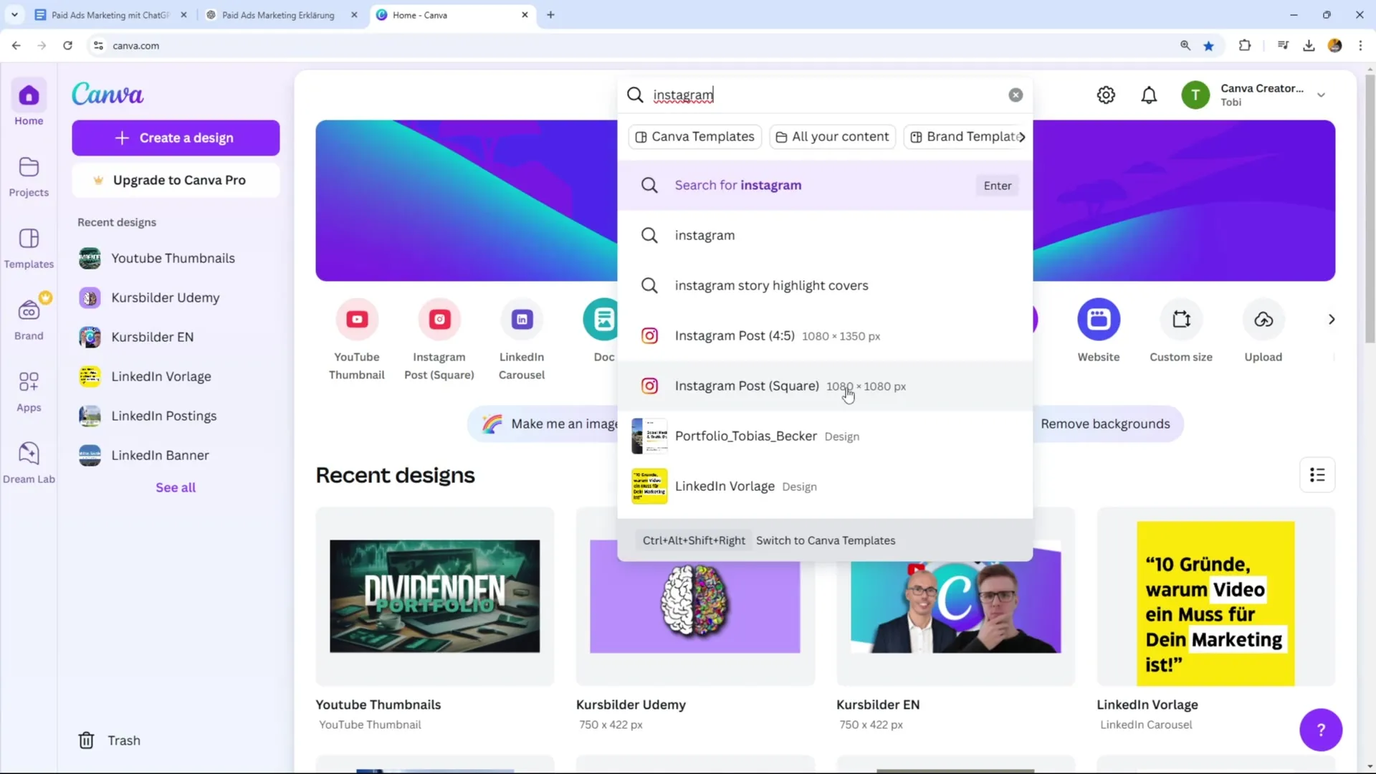
Task: Click inside the instagram search field
Action: click(824, 95)
